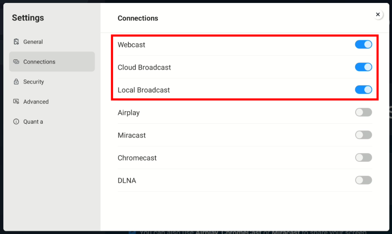Go to Advanced settings tab
The width and height of the screenshot is (392, 234).
click(36, 102)
